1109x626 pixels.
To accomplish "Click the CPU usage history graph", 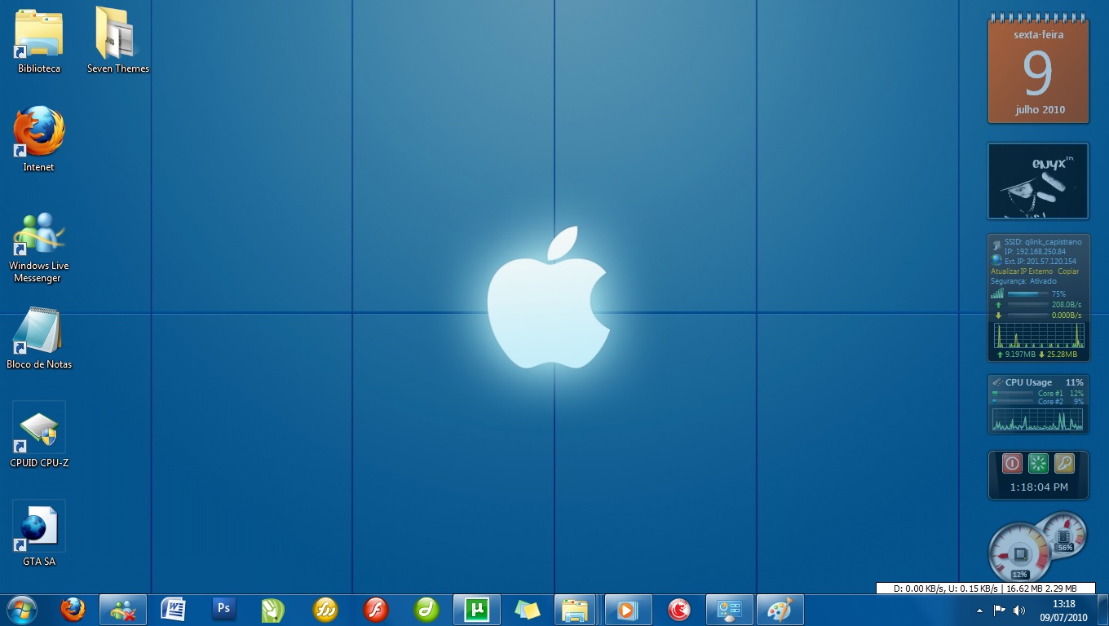I will click(1039, 419).
